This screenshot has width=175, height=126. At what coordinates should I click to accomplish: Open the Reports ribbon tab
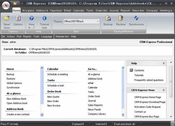pos(125,10)
